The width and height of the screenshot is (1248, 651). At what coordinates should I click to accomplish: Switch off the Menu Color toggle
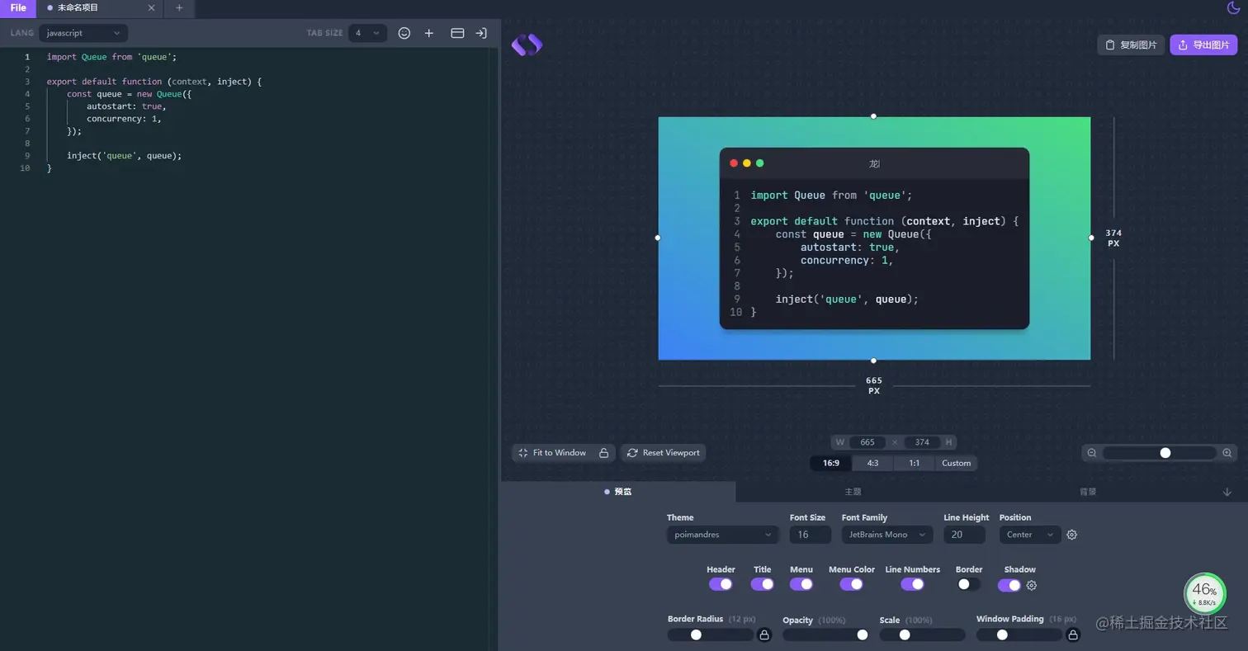[x=851, y=584]
